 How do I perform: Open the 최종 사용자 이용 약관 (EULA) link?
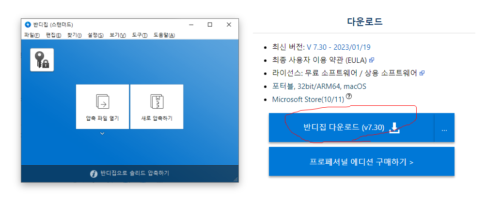319,60
